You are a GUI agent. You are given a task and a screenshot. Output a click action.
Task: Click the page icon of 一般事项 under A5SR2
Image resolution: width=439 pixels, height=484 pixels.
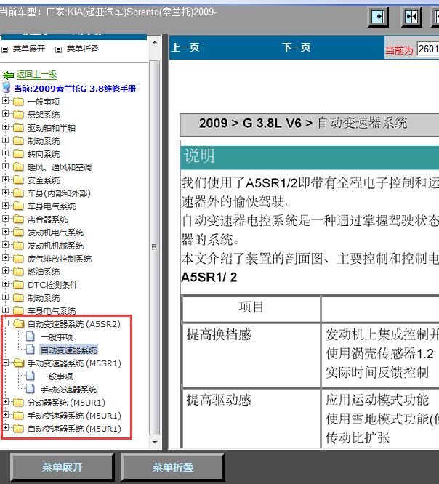point(31,336)
